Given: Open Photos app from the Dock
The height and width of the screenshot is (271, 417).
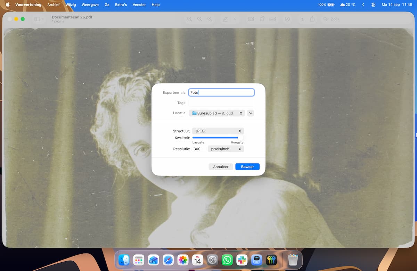Looking at the screenshot, I should coord(183,260).
